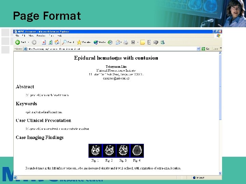Open the File menu
The image size is (246, 184).
coord(17,36)
